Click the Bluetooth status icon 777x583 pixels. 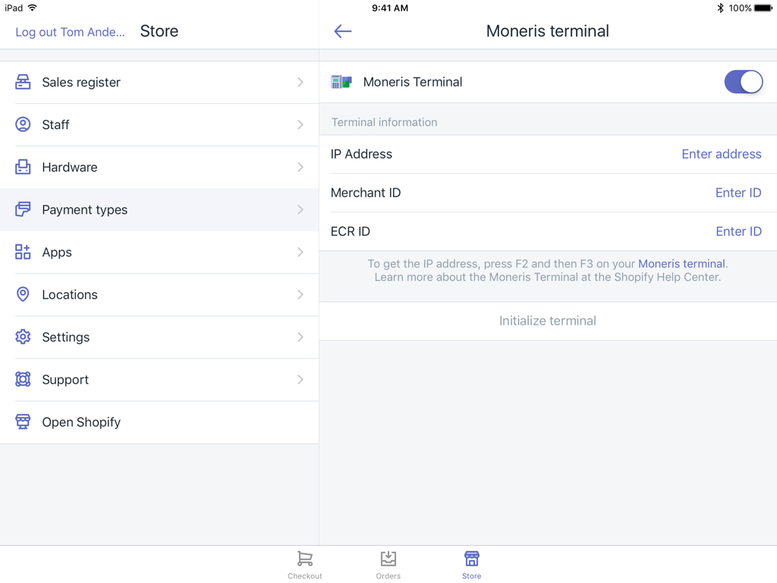pos(720,8)
